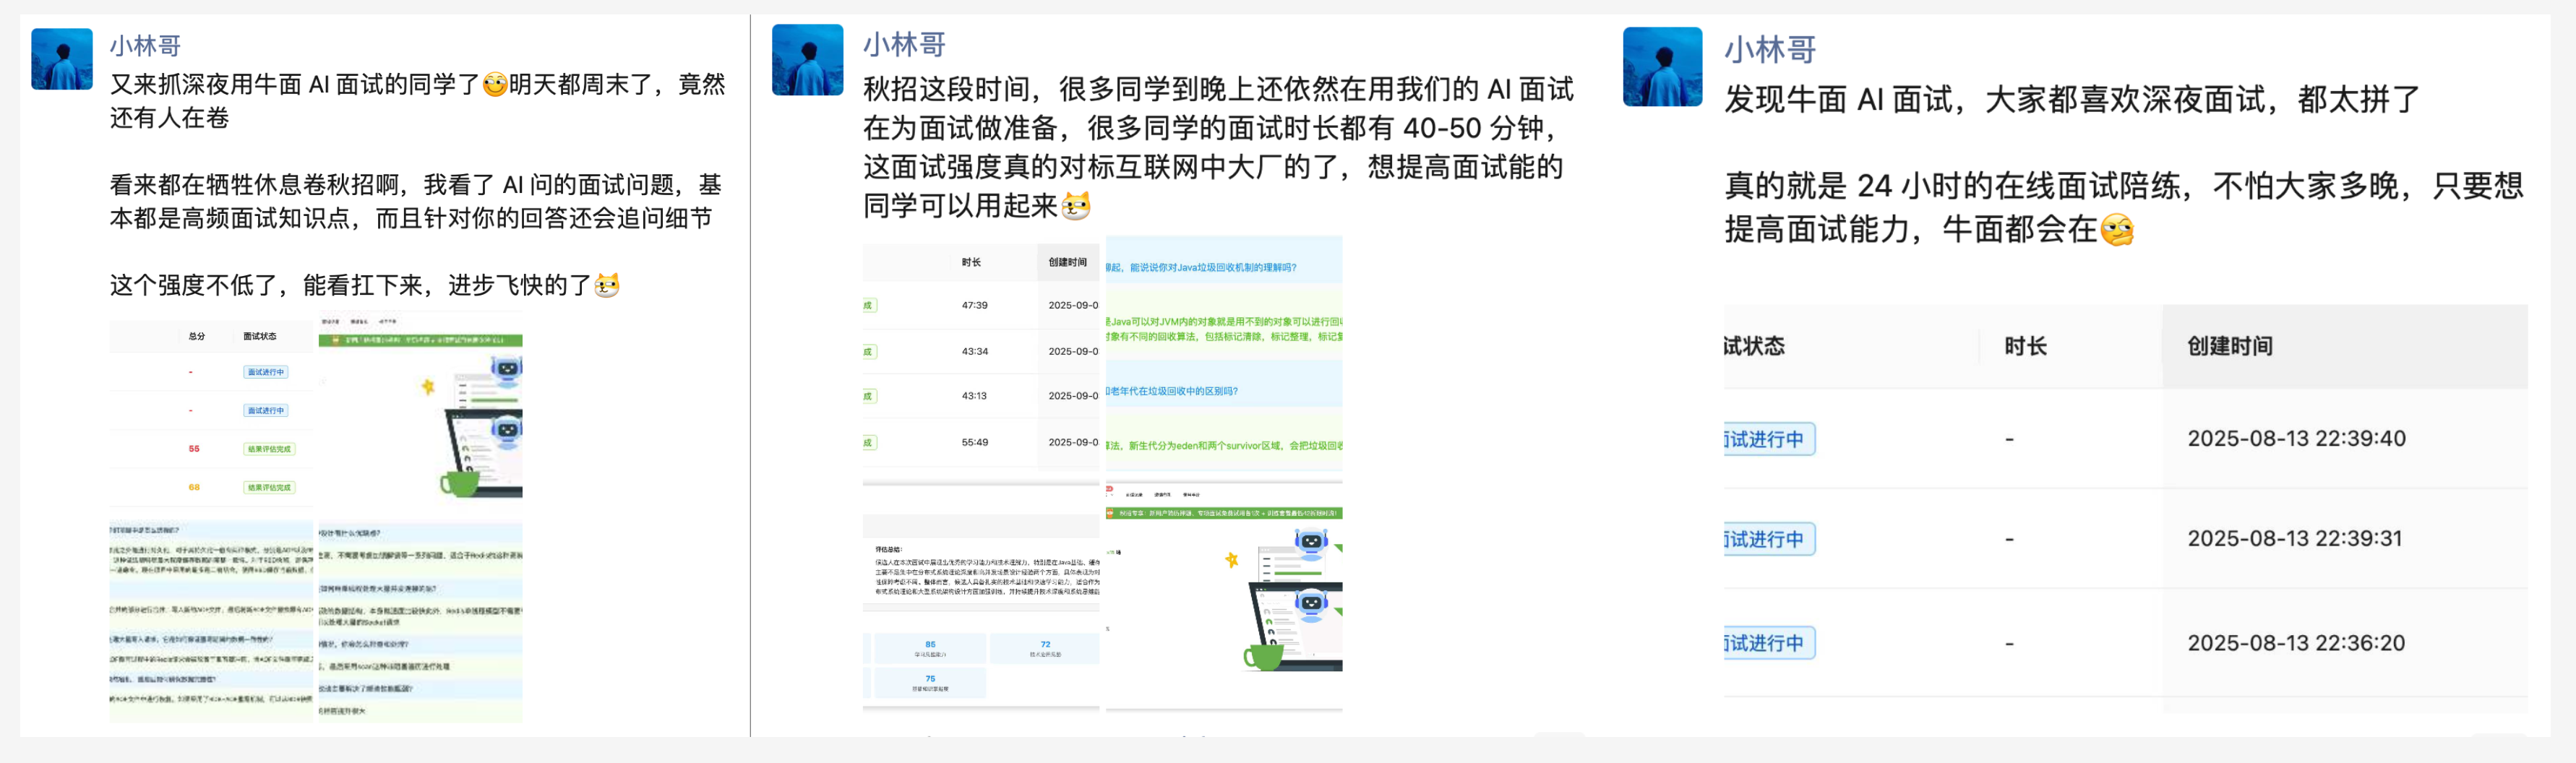Click the score 55 in left table
Viewport: 2576px width, 763px height.
coord(194,449)
